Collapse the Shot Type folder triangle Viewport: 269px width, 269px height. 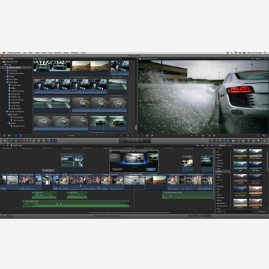(x=5, y=82)
